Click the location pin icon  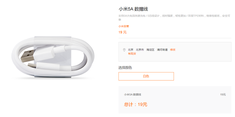point(124,50)
